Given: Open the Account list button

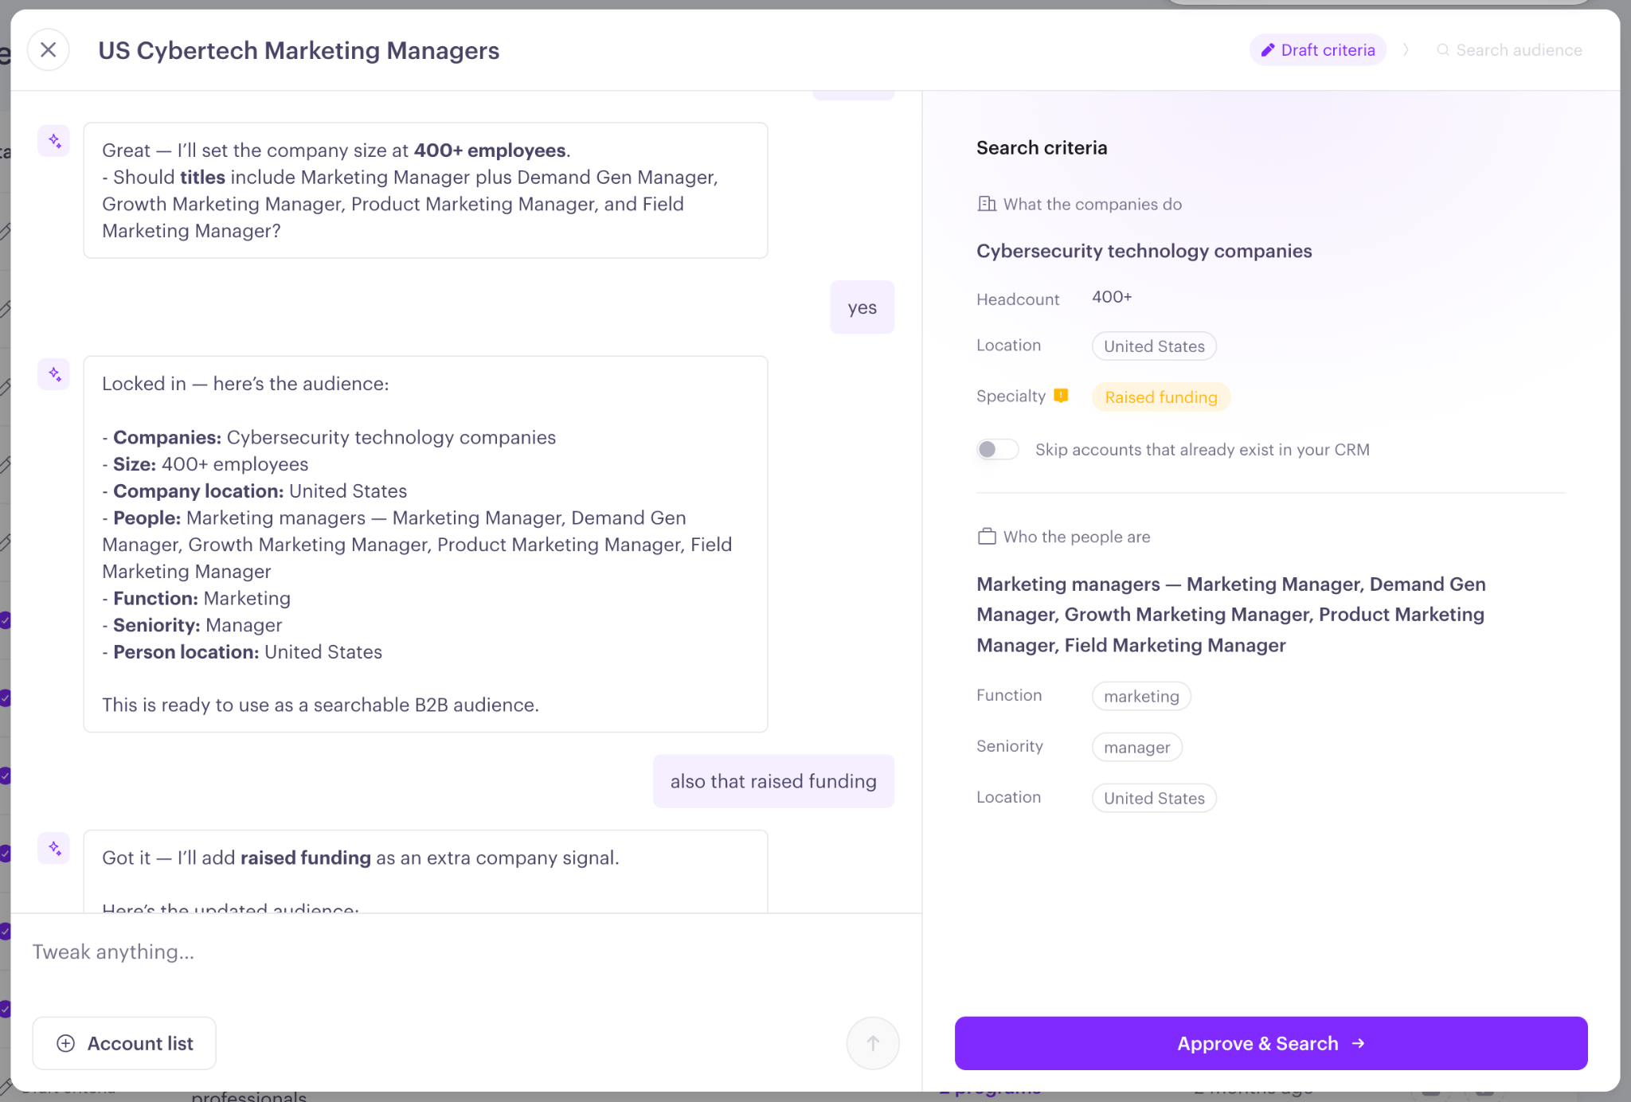Looking at the screenshot, I should 124,1043.
